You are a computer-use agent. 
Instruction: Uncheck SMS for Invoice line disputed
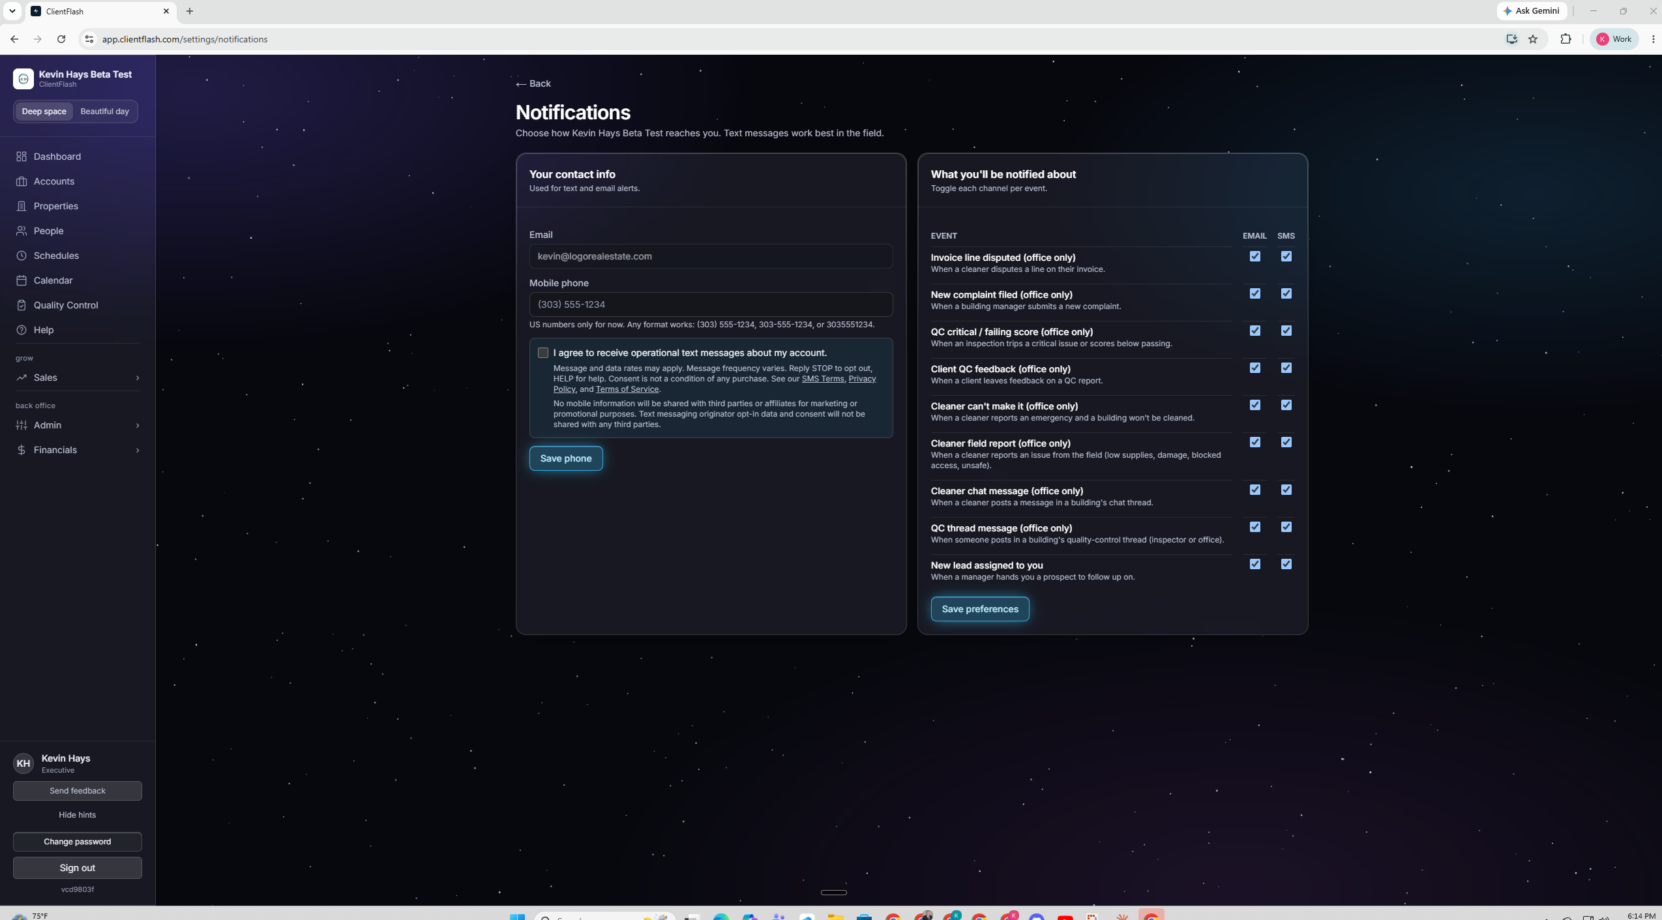point(1286,256)
